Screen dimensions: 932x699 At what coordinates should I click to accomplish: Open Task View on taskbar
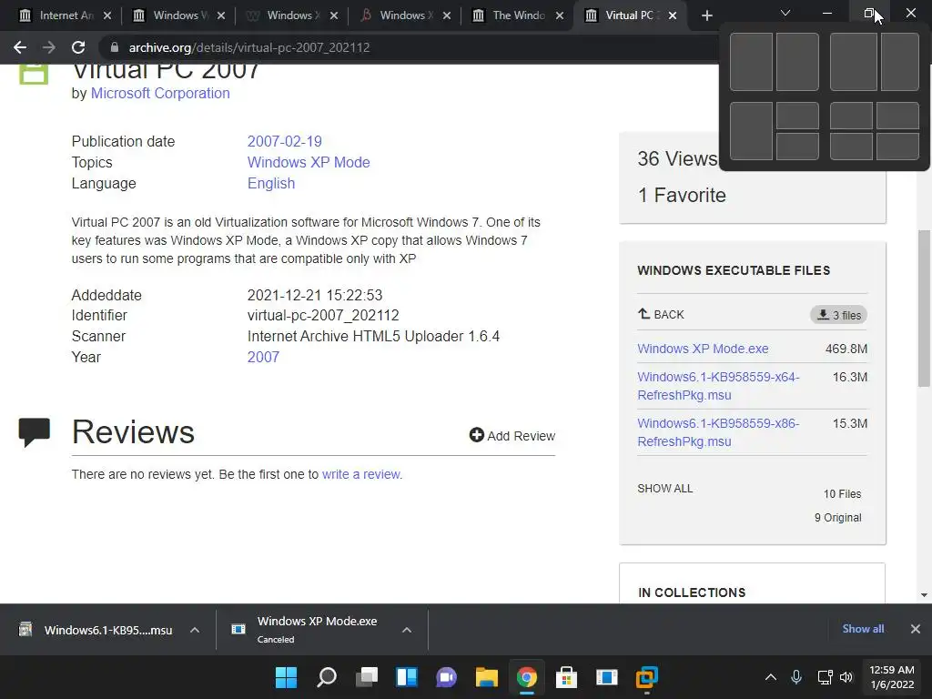[367, 677]
